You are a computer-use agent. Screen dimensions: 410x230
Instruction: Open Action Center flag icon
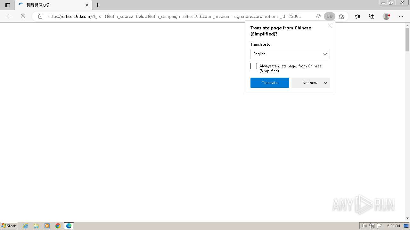coord(380,226)
